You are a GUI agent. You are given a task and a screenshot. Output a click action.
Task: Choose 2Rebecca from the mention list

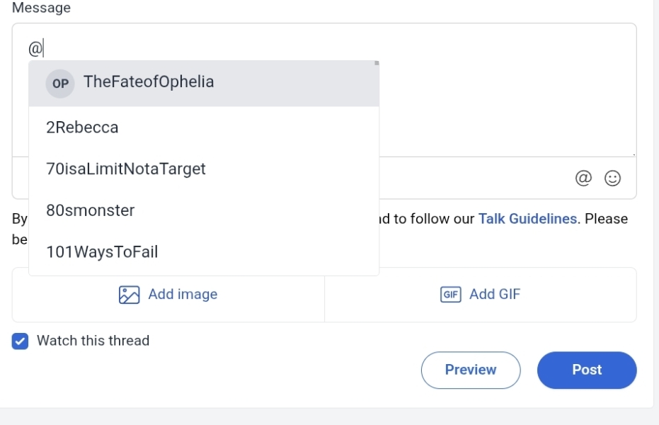(82, 127)
